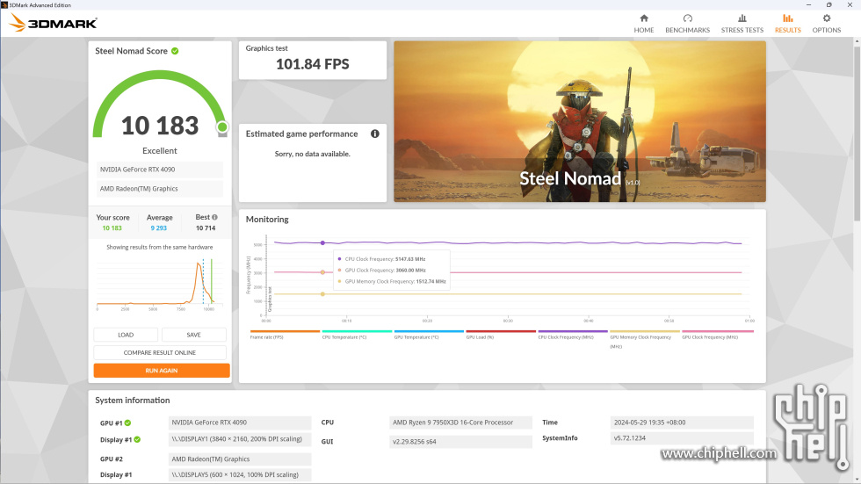Image resolution: width=861 pixels, height=484 pixels.
Task: Click the vertical scrollbar of the results page
Action: tap(857, 132)
